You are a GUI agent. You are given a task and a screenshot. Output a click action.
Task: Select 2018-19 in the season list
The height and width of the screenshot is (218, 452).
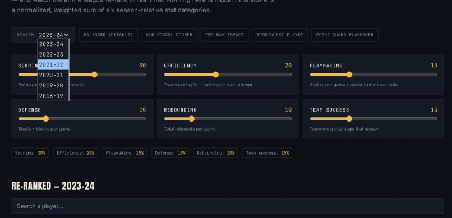click(53, 96)
